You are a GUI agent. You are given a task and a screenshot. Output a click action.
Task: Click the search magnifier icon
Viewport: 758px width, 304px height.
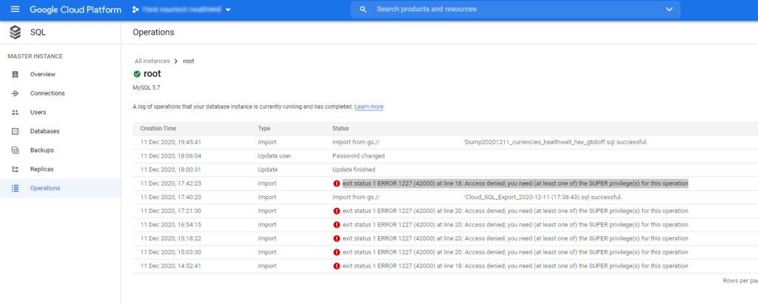[x=363, y=9]
